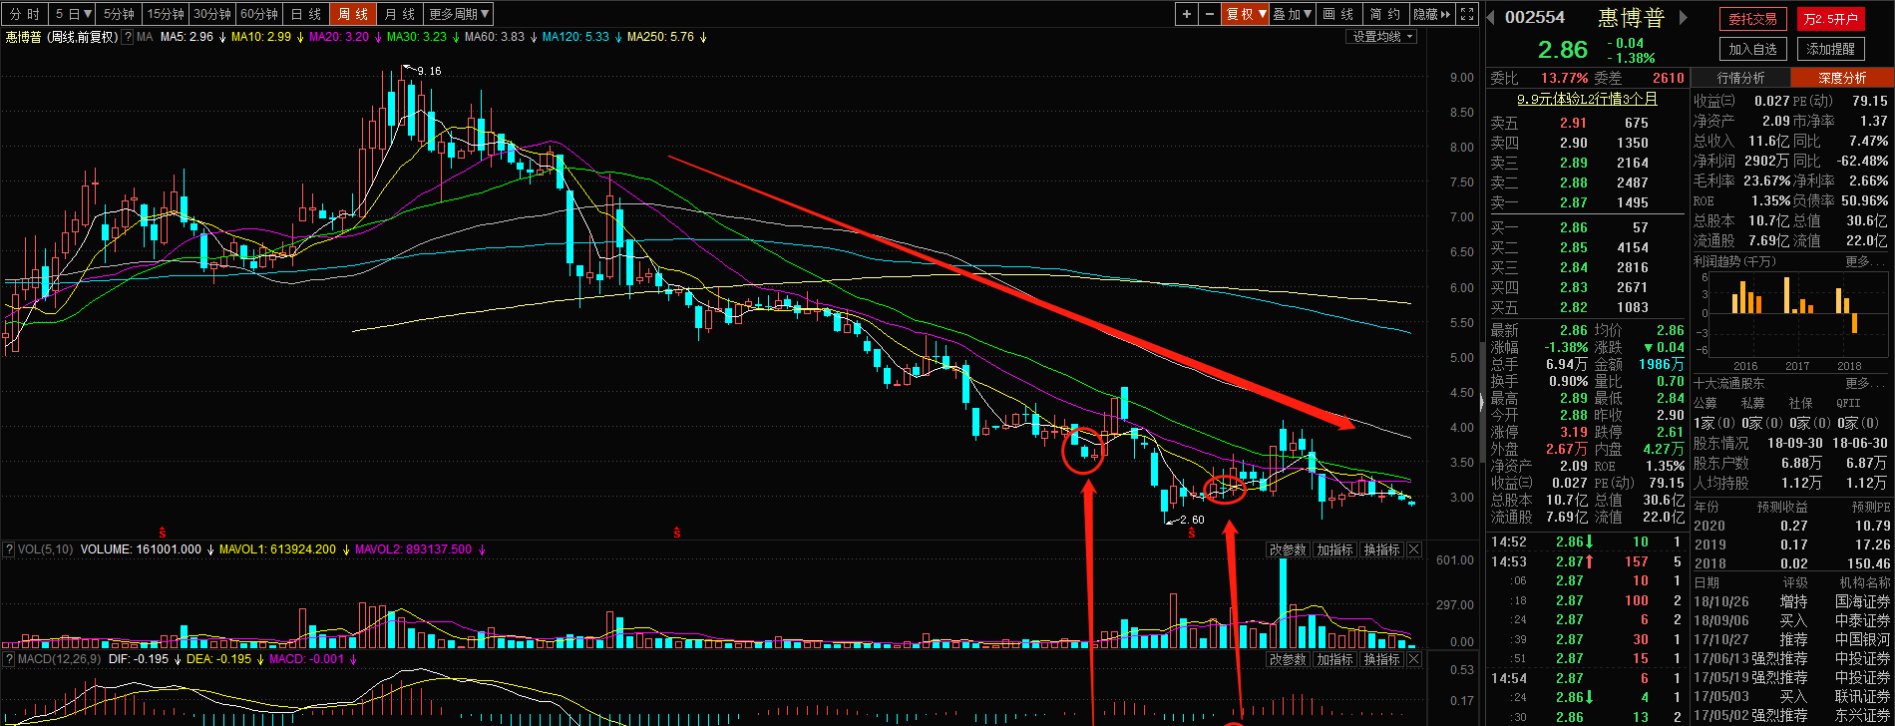Click the 卖五 2.91 order row

[1587, 123]
